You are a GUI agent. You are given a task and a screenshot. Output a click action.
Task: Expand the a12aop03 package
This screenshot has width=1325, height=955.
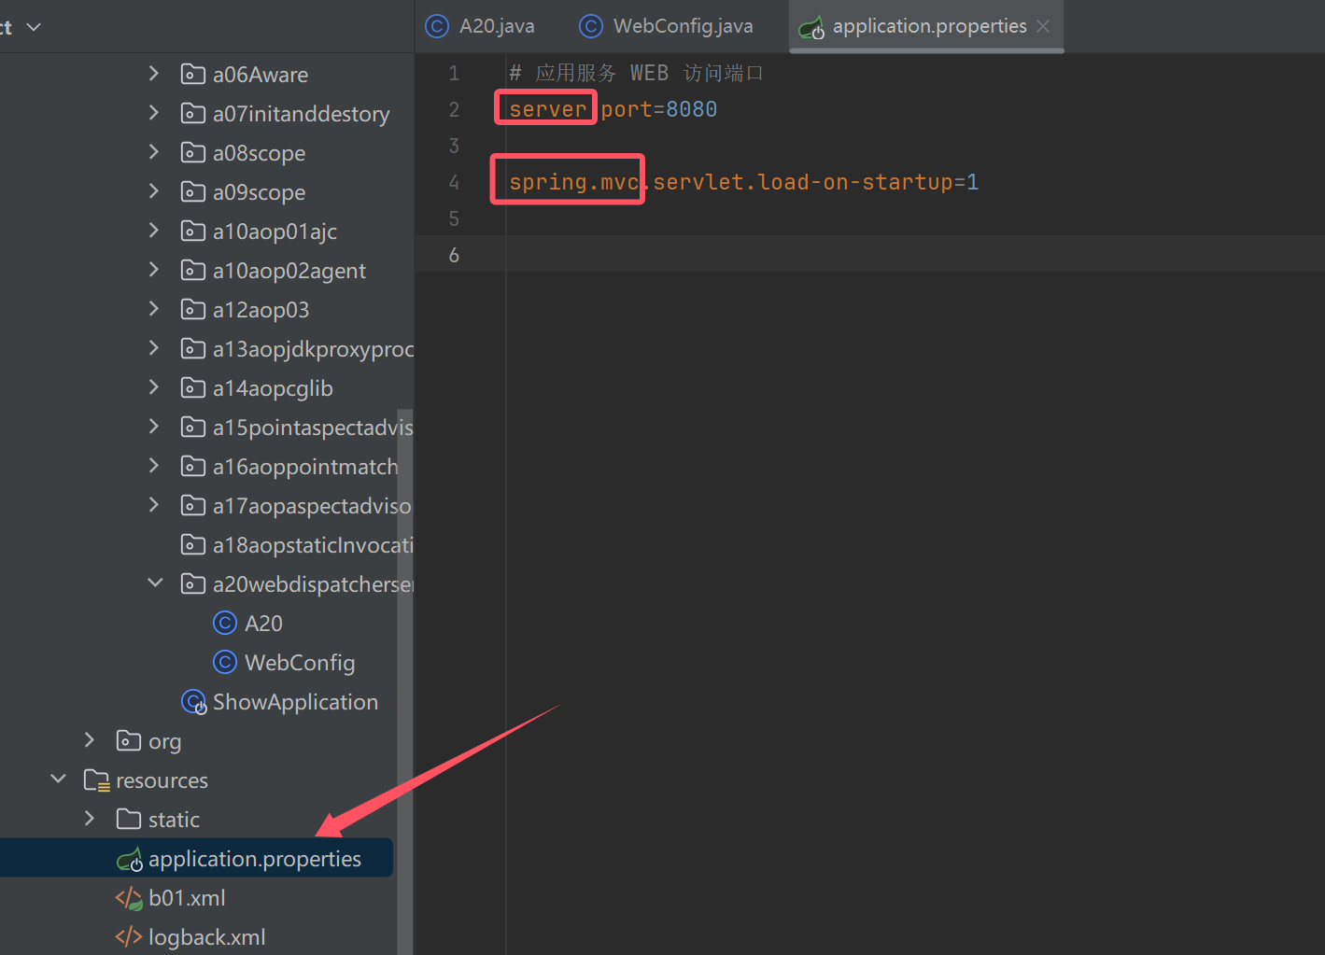pos(154,309)
